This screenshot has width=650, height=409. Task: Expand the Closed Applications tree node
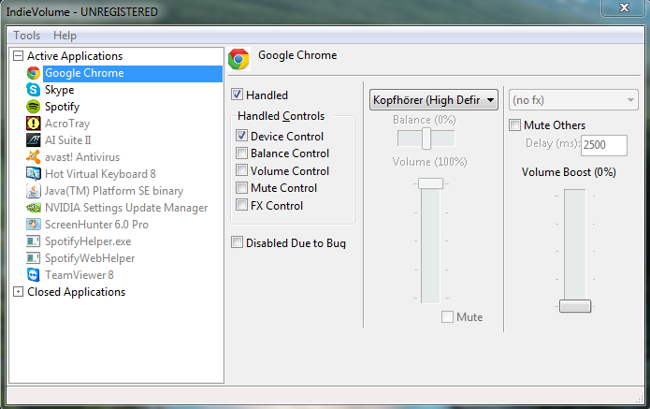[19, 292]
